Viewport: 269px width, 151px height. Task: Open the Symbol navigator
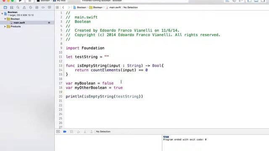pyautogui.click(x=11, y=8)
